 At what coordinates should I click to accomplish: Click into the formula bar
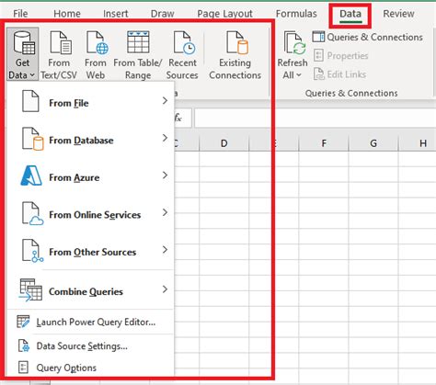coord(315,118)
